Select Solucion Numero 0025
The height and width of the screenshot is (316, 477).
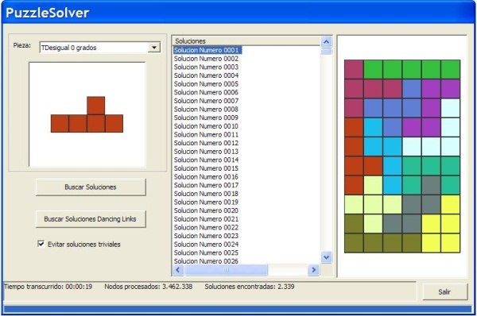point(206,252)
